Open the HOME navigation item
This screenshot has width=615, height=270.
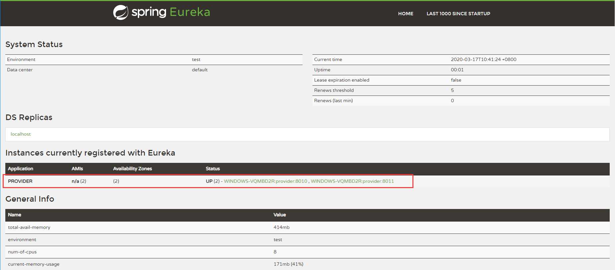tap(405, 14)
